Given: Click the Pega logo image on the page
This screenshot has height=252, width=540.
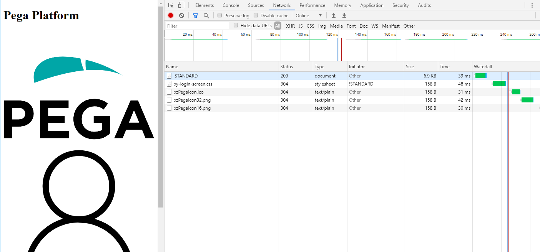Looking at the screenshot, I should coord(79,98).
